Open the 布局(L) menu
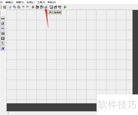The height and width of the screenshot is (115, 138). point(30,2)
